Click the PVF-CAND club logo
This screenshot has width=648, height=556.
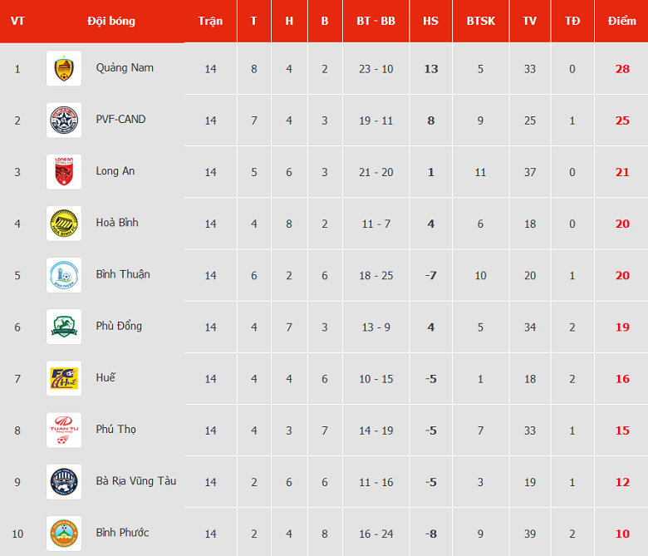(64, 121)
